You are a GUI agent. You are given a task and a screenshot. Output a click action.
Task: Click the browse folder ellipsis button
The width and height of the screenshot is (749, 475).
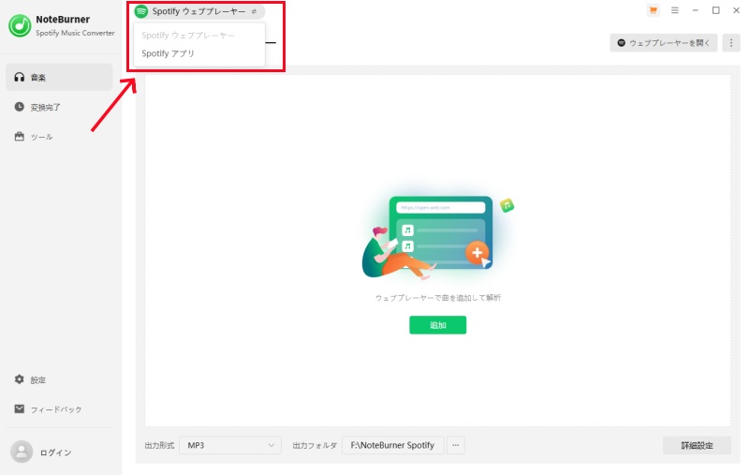click(456, 445)
